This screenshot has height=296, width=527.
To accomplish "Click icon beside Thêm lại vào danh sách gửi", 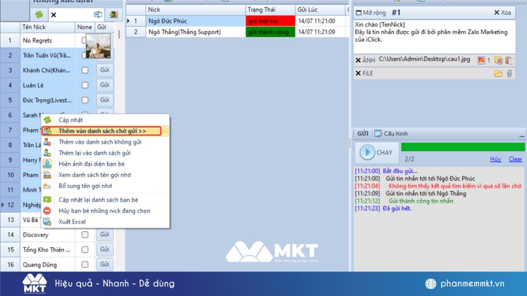I will [x=47, y=153].
